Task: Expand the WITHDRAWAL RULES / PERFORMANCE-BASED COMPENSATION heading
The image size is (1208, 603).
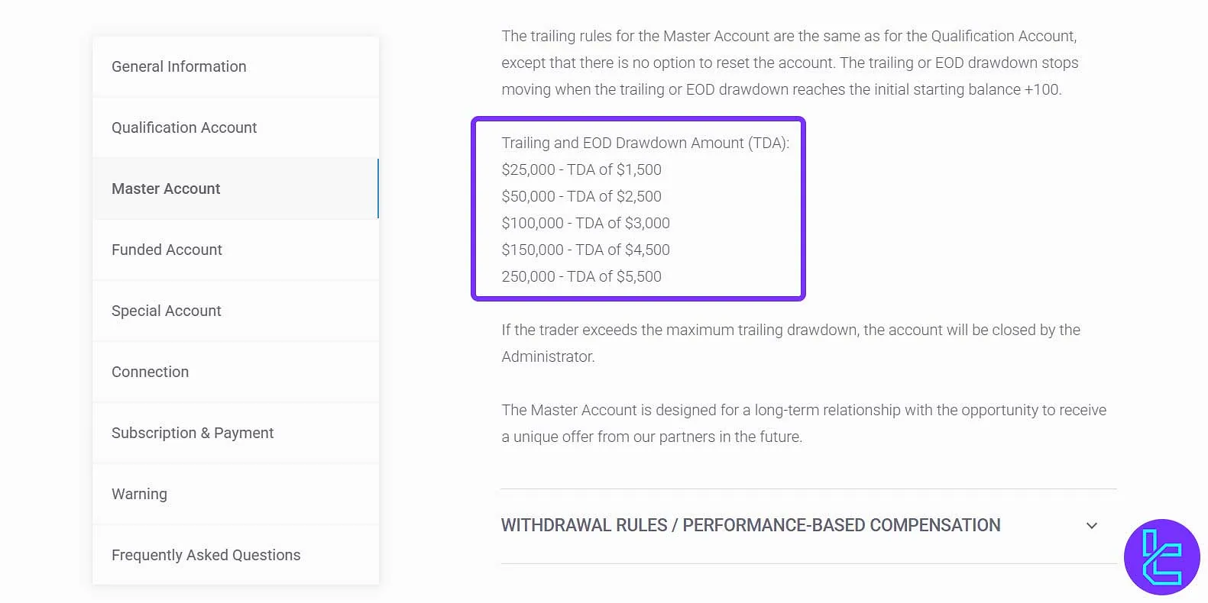Action: coord(750,526)
